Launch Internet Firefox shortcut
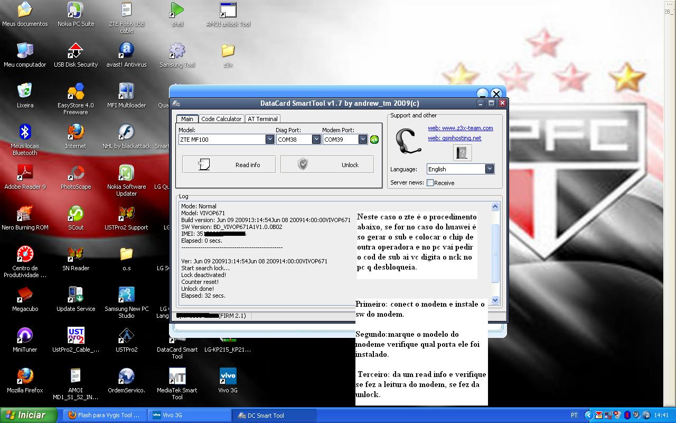 pyautogui.click(x=76, y=136)
